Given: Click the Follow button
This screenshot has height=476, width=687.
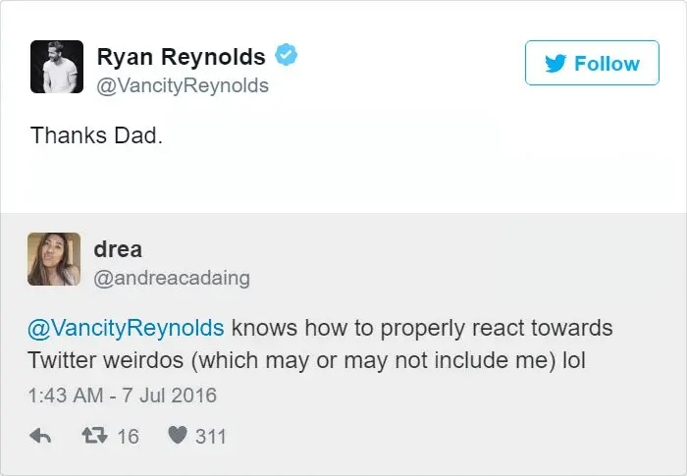Looking at the screenshot, I should (x=592, y=64).
